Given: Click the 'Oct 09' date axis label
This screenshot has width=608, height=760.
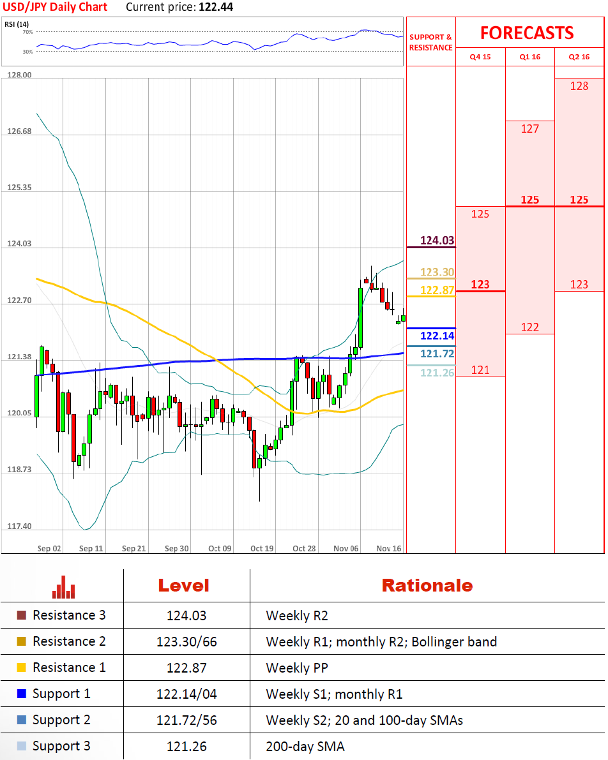Looking at the screenshot, I should (x=220, y=548).
